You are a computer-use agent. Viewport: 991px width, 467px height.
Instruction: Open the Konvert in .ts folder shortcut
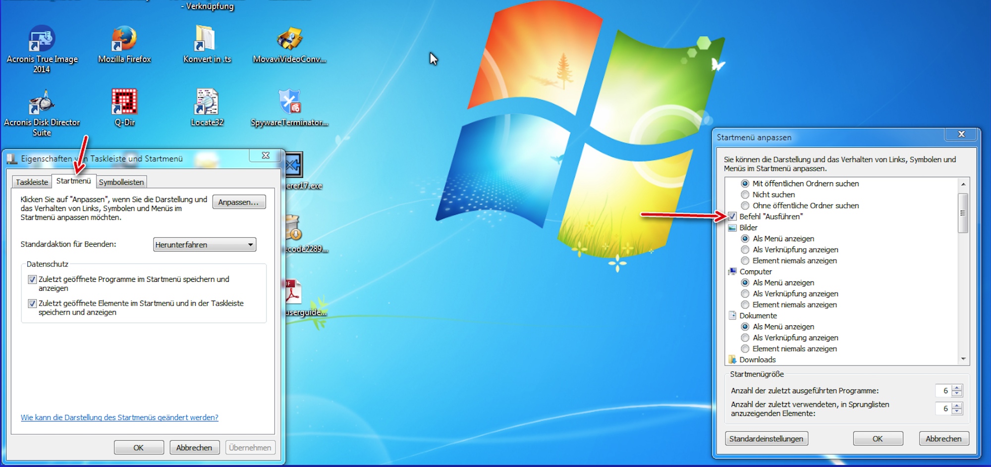tap(207, 40)
